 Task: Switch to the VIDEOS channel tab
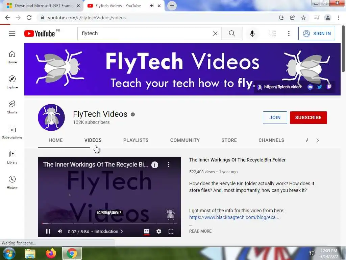tap(93, 140)
